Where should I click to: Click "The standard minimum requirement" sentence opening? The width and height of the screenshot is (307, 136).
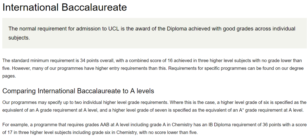[31, 61]
